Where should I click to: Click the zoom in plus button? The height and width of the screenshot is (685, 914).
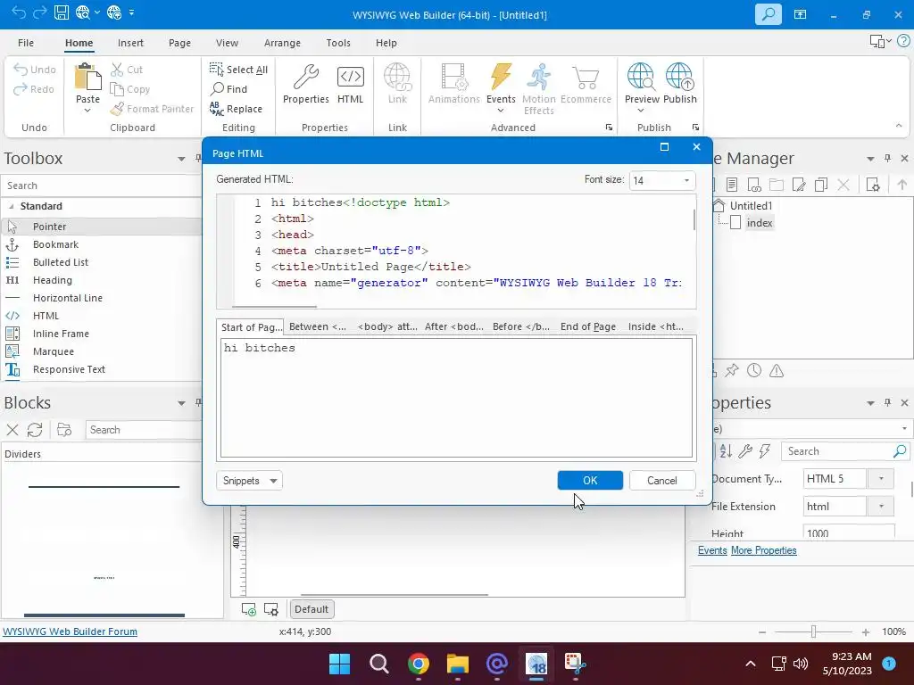(x=866, y=632)
